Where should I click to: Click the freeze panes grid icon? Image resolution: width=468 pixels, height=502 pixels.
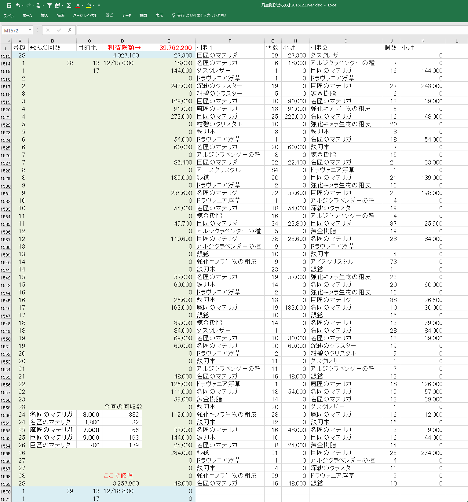pos(57,6)
